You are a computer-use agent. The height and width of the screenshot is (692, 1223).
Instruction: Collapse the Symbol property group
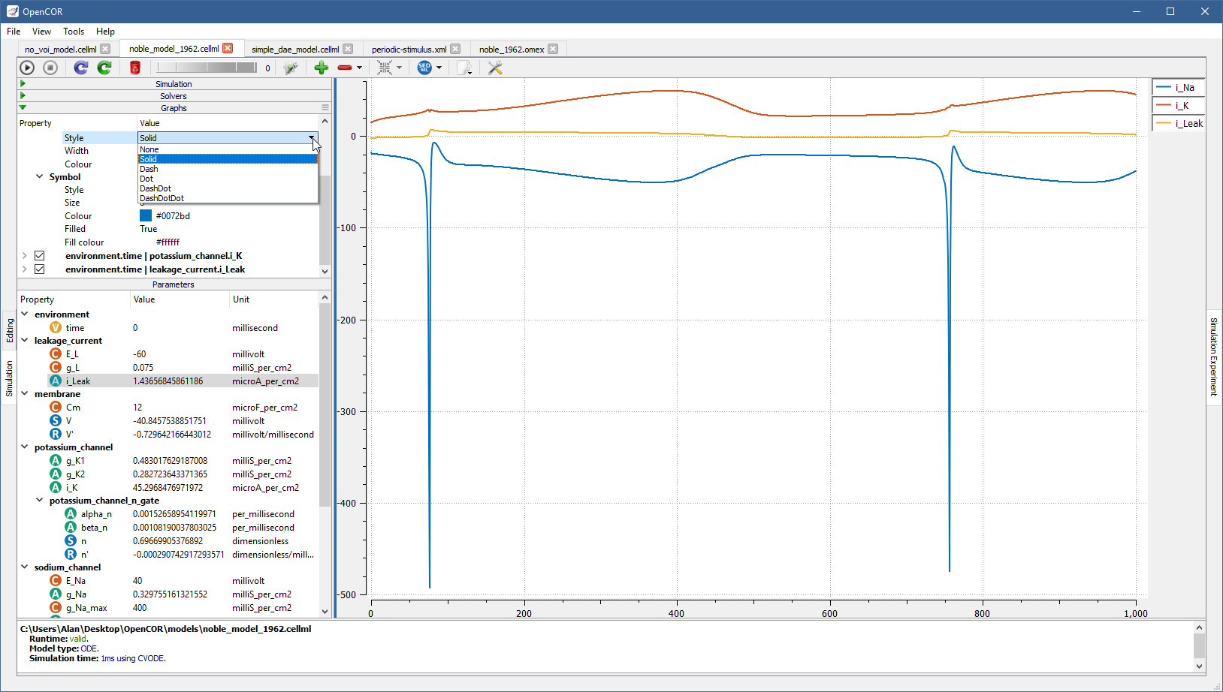(x=40, y=177)
